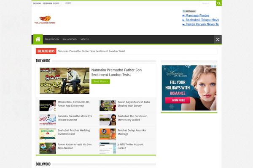Open the TOLLYWOOD menu item
Screen dimensions: 253x168
[52, 39]
